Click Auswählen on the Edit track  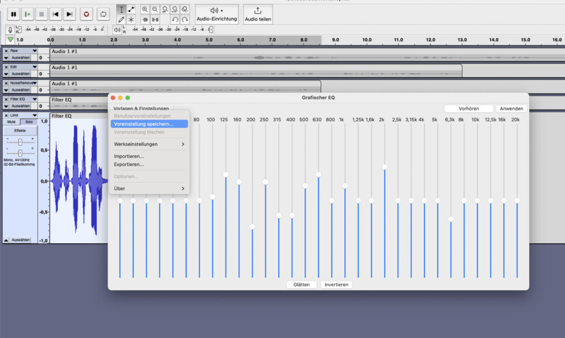tap(20, 74)
